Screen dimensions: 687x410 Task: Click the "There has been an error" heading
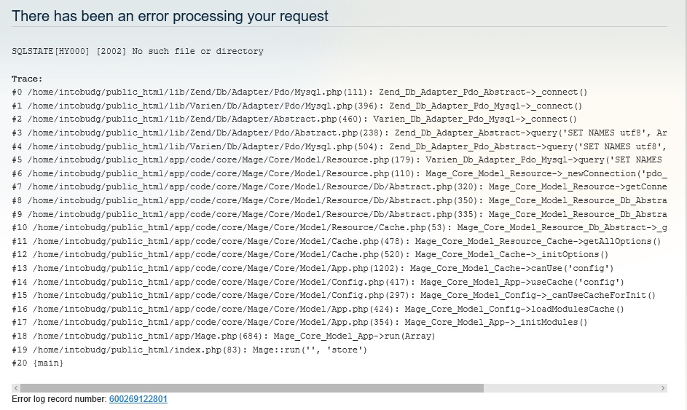pos(170,16)
